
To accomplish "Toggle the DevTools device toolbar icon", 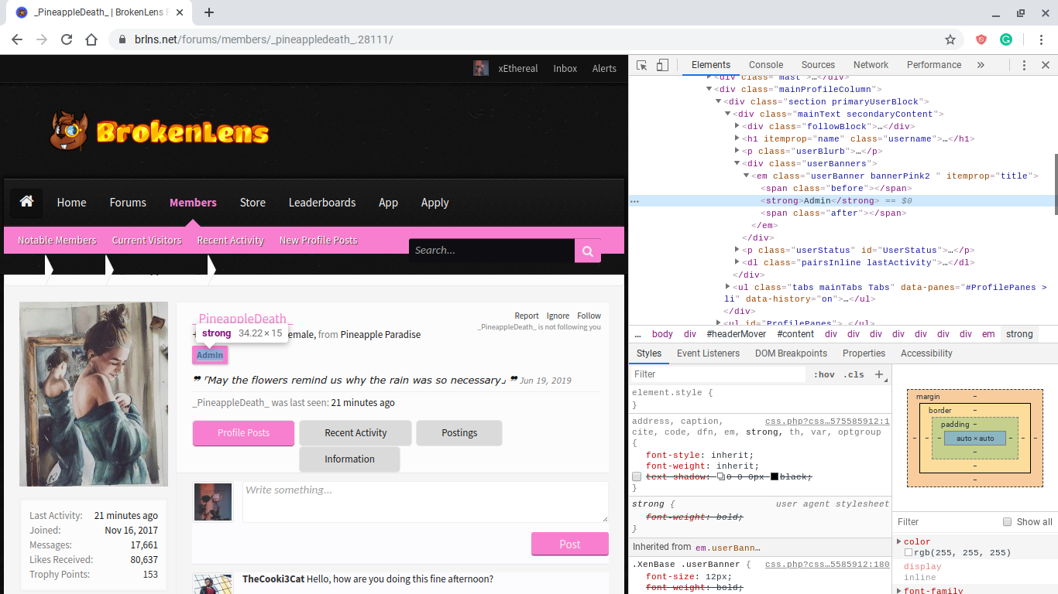I will [662, 65].
